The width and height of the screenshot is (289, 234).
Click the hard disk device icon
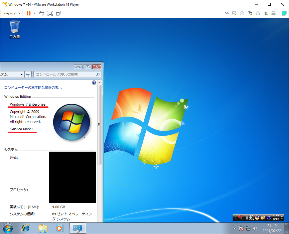click(234, 13)
